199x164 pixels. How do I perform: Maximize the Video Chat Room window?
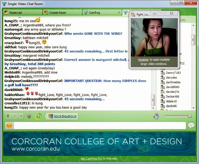tap(181, 3)
